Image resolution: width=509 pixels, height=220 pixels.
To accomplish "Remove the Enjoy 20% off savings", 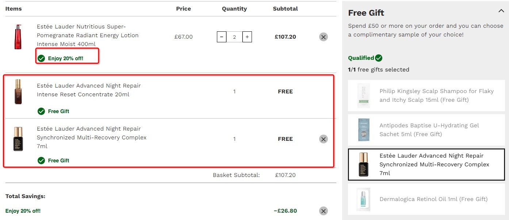I will [323, 211].
